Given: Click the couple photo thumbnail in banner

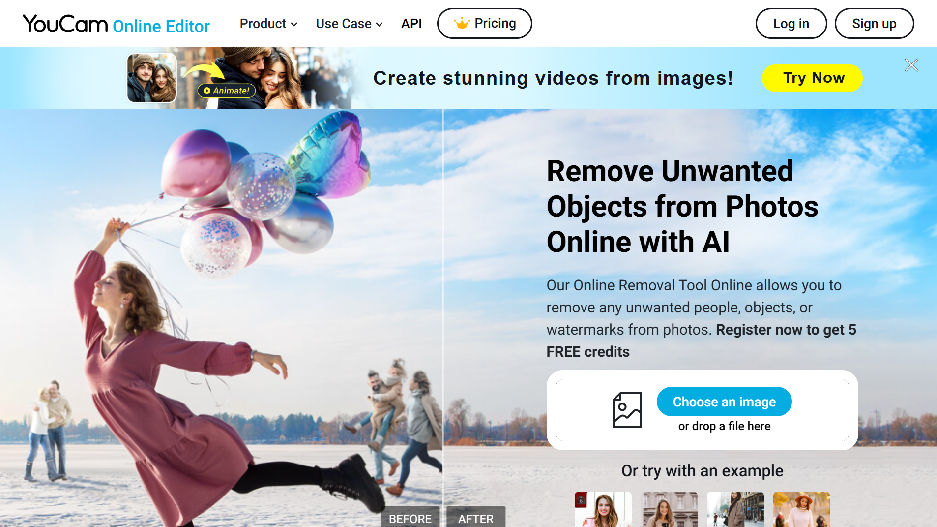Looking at the screenshot, I should (x=151, y=78).
